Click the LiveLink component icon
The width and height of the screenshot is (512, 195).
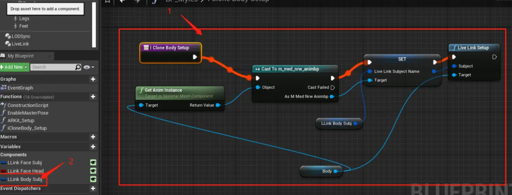8,44
